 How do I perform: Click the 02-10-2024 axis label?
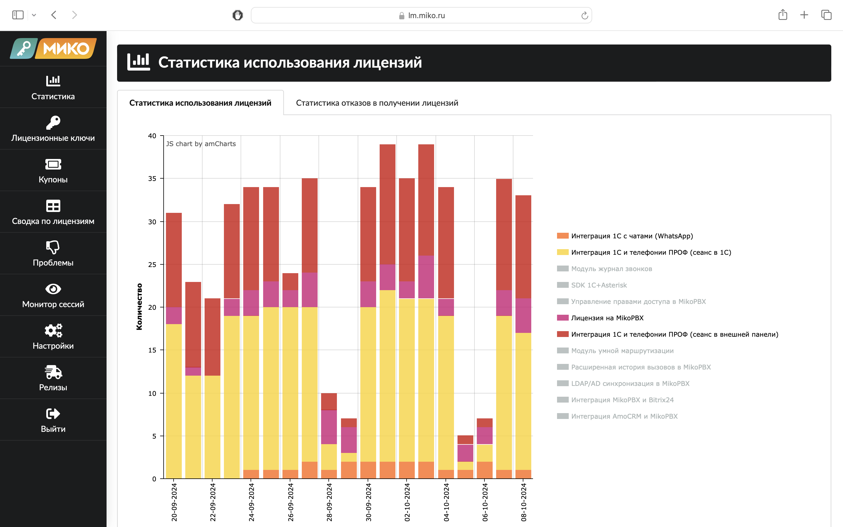[x=407, y=502]
